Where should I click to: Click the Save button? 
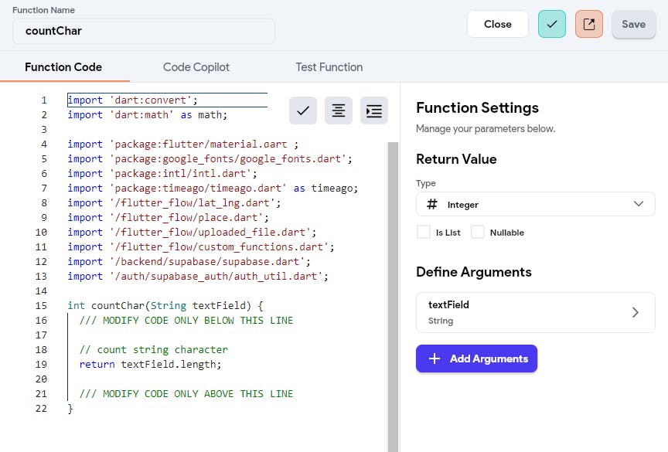633,24
